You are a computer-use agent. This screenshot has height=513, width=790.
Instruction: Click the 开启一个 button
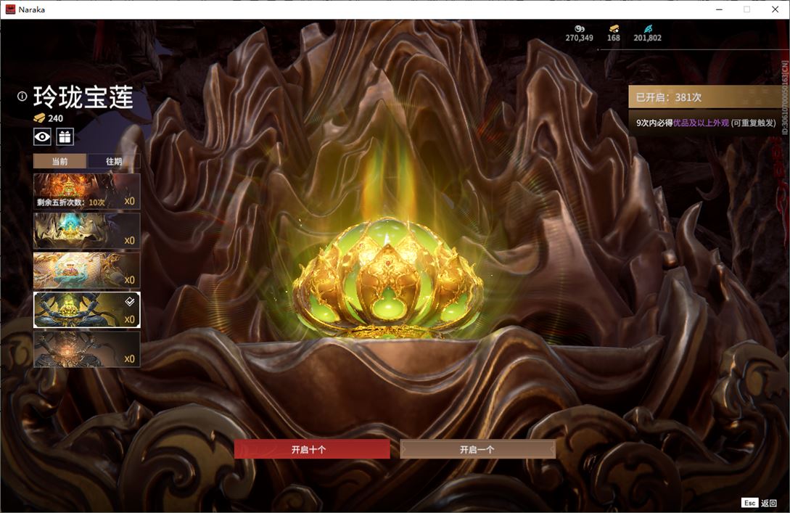point(477,449)
